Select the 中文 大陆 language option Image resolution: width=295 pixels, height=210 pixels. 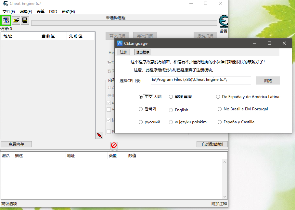click(150, 97)
